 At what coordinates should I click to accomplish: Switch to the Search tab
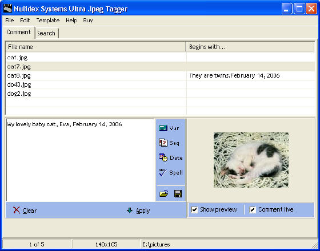(46, 33)
